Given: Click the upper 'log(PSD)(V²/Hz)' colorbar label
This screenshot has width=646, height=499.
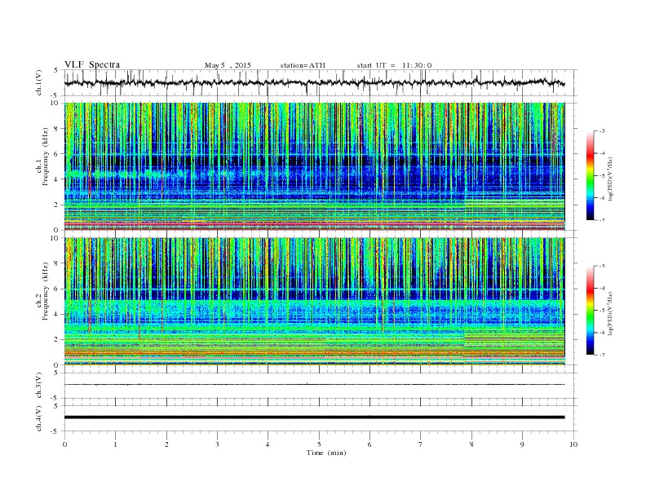Looking at the screenshot, I should (611, 179).
